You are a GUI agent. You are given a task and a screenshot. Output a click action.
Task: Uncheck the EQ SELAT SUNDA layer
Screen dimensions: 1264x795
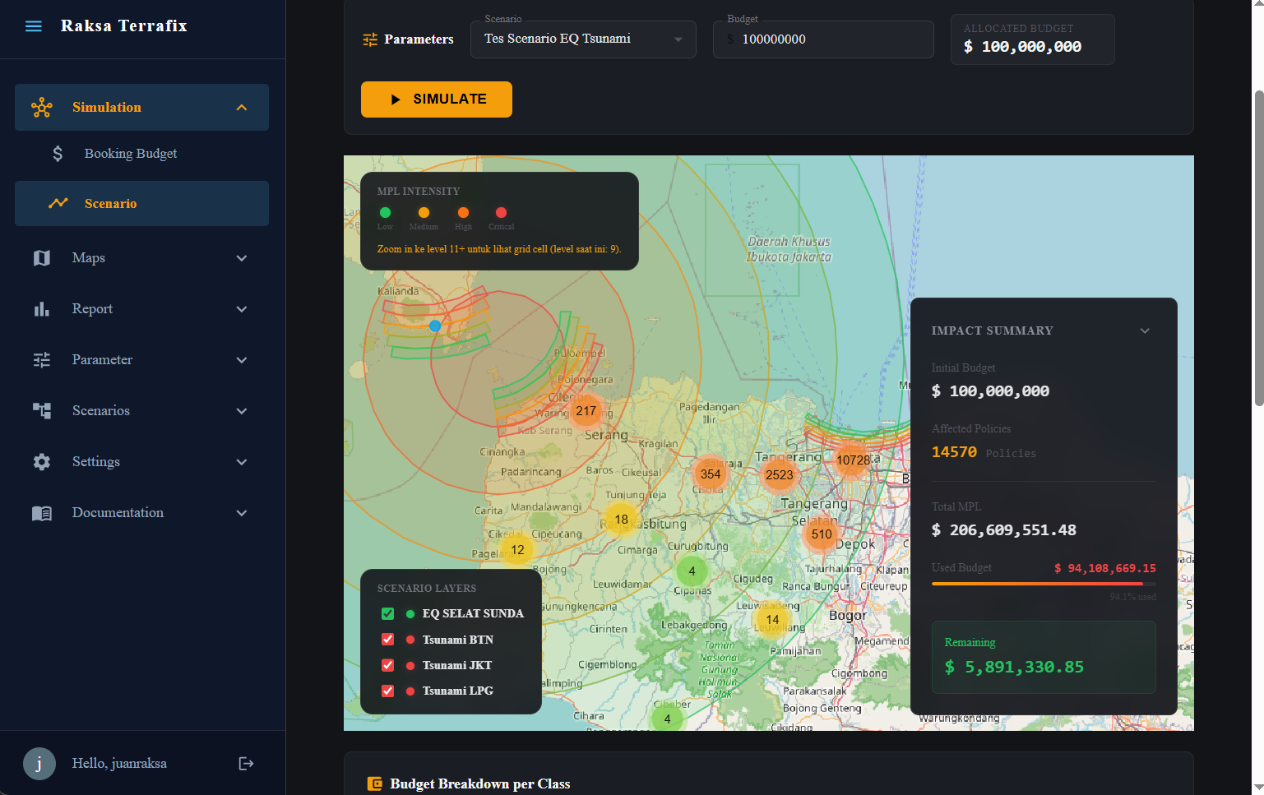click(x=388, y=614)
